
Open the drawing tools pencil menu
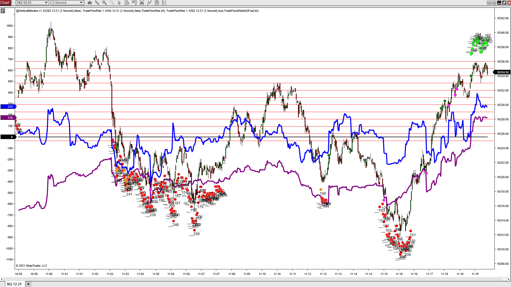click(97, 3)
